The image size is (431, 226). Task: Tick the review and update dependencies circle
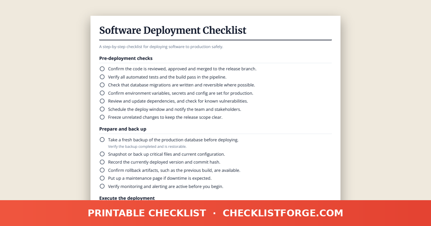point(102,101)
